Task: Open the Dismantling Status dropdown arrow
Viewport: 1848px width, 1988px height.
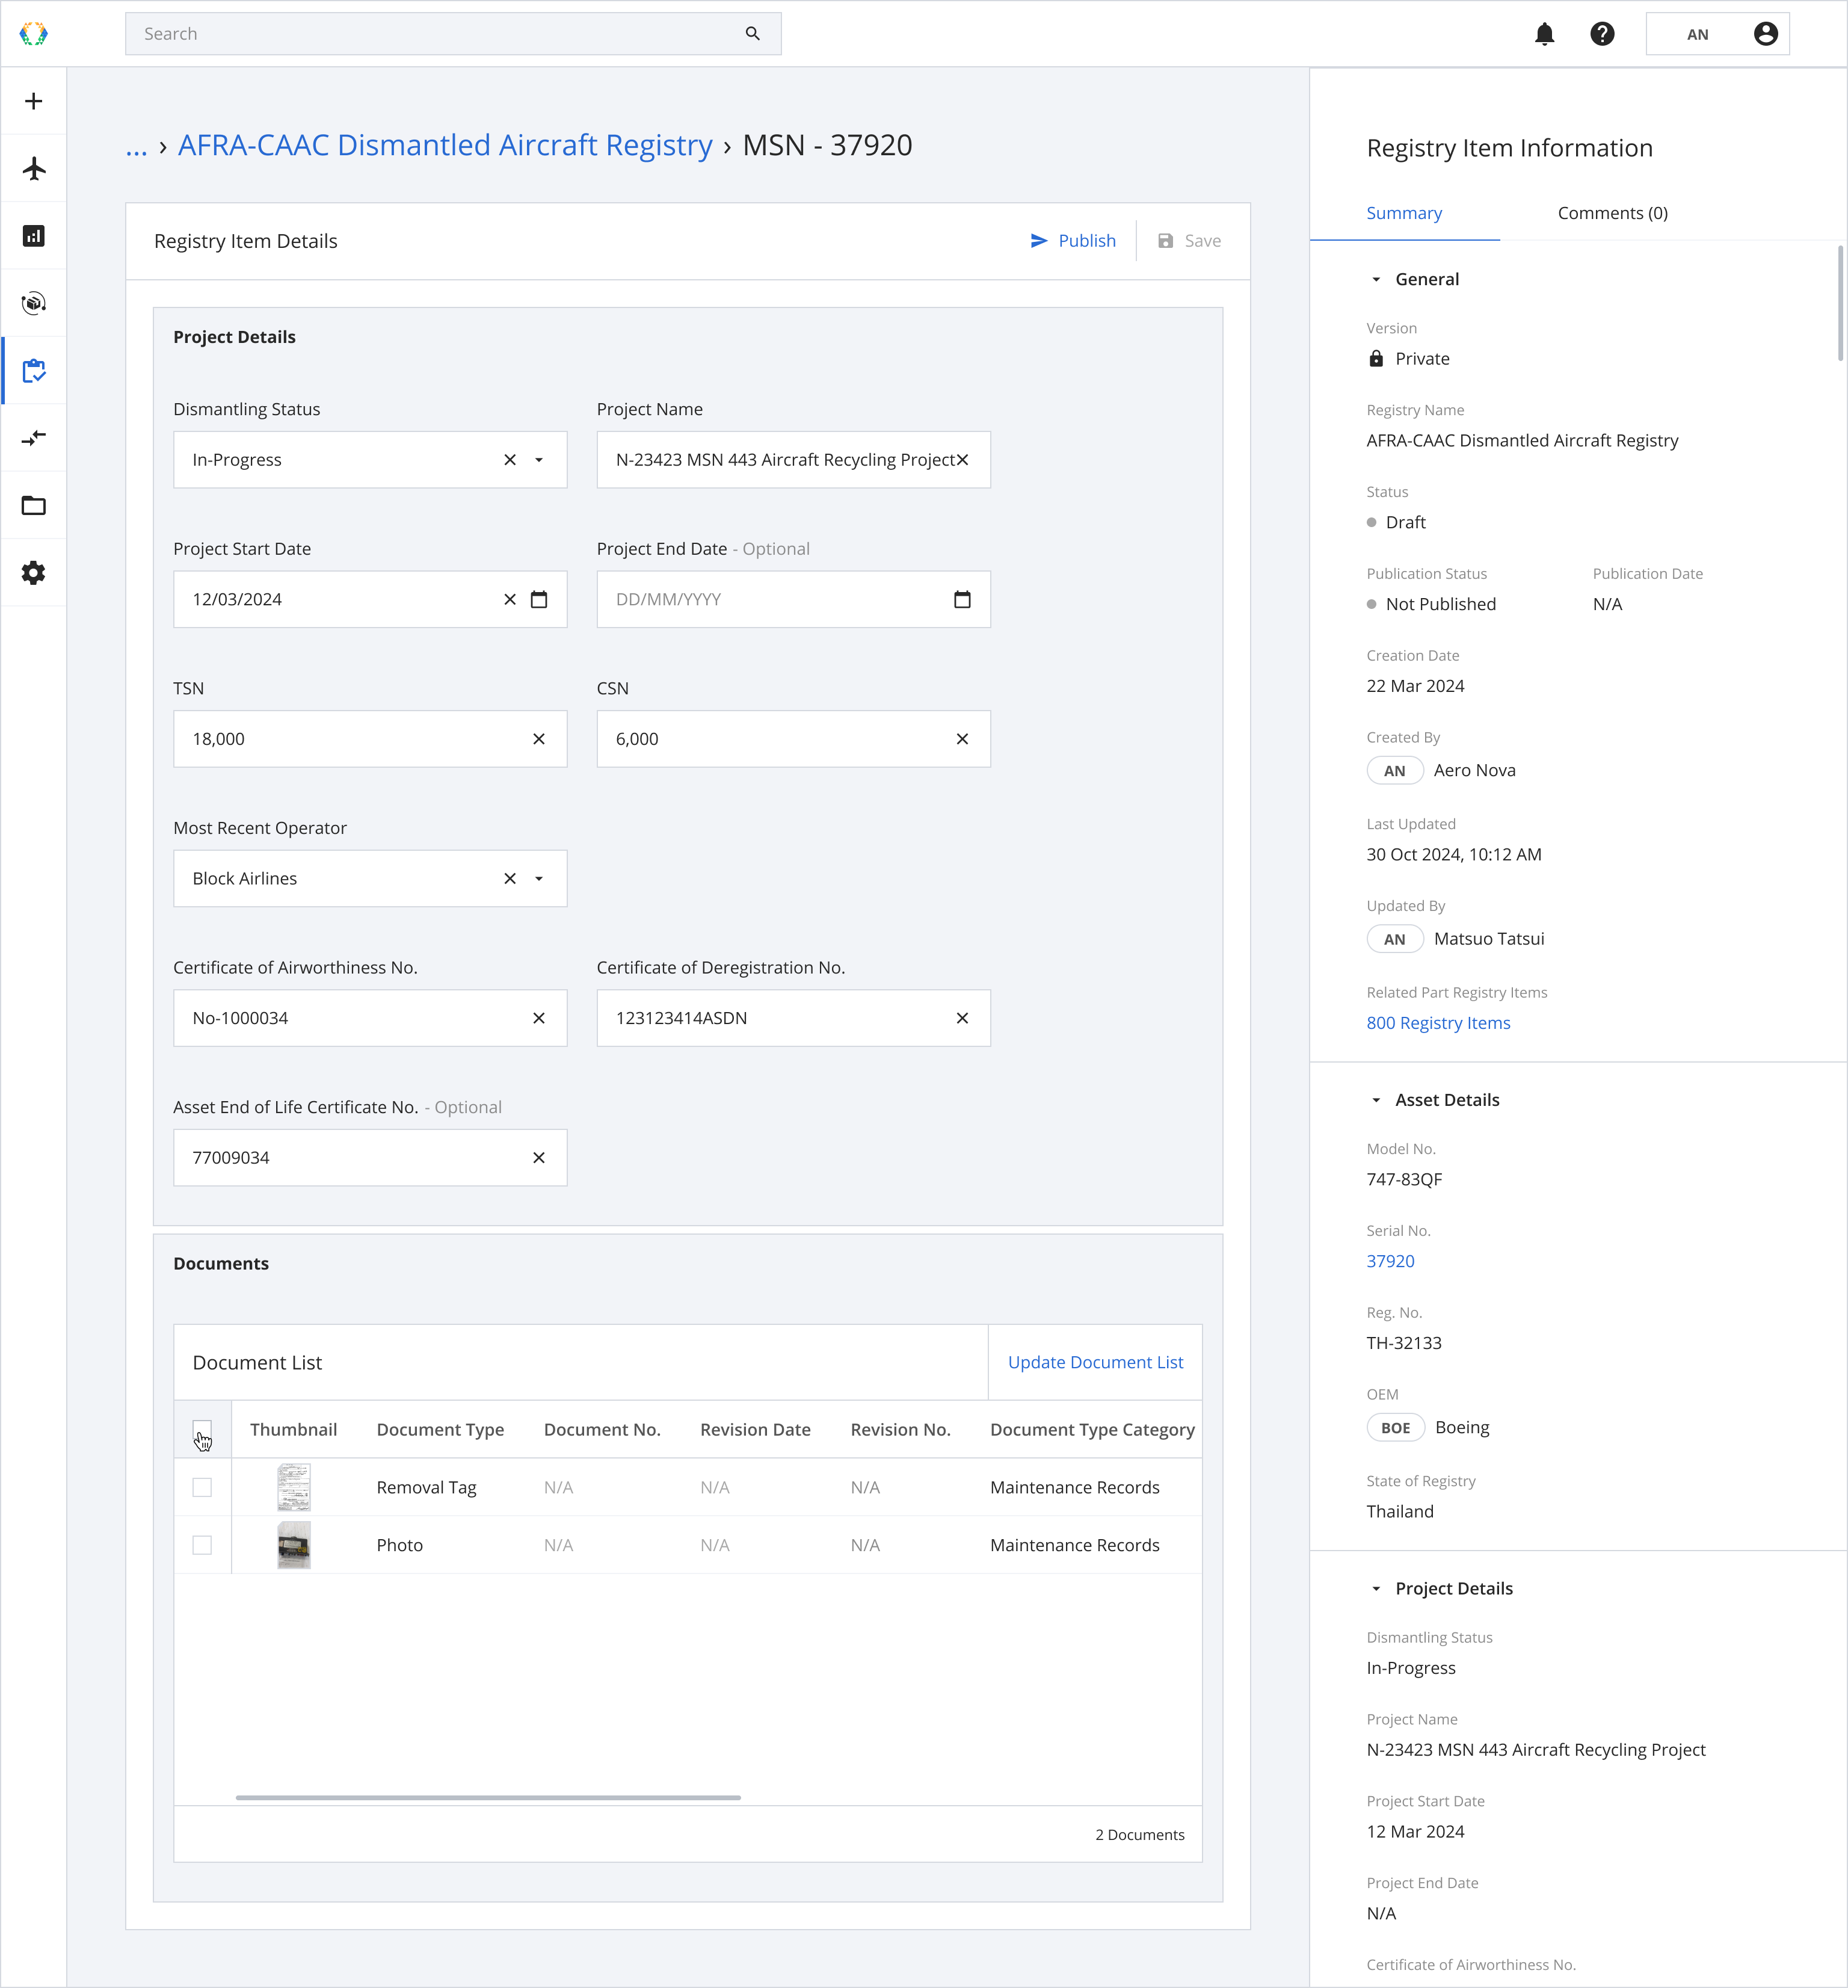Action: pyautogui.click(x=539, y=460)
